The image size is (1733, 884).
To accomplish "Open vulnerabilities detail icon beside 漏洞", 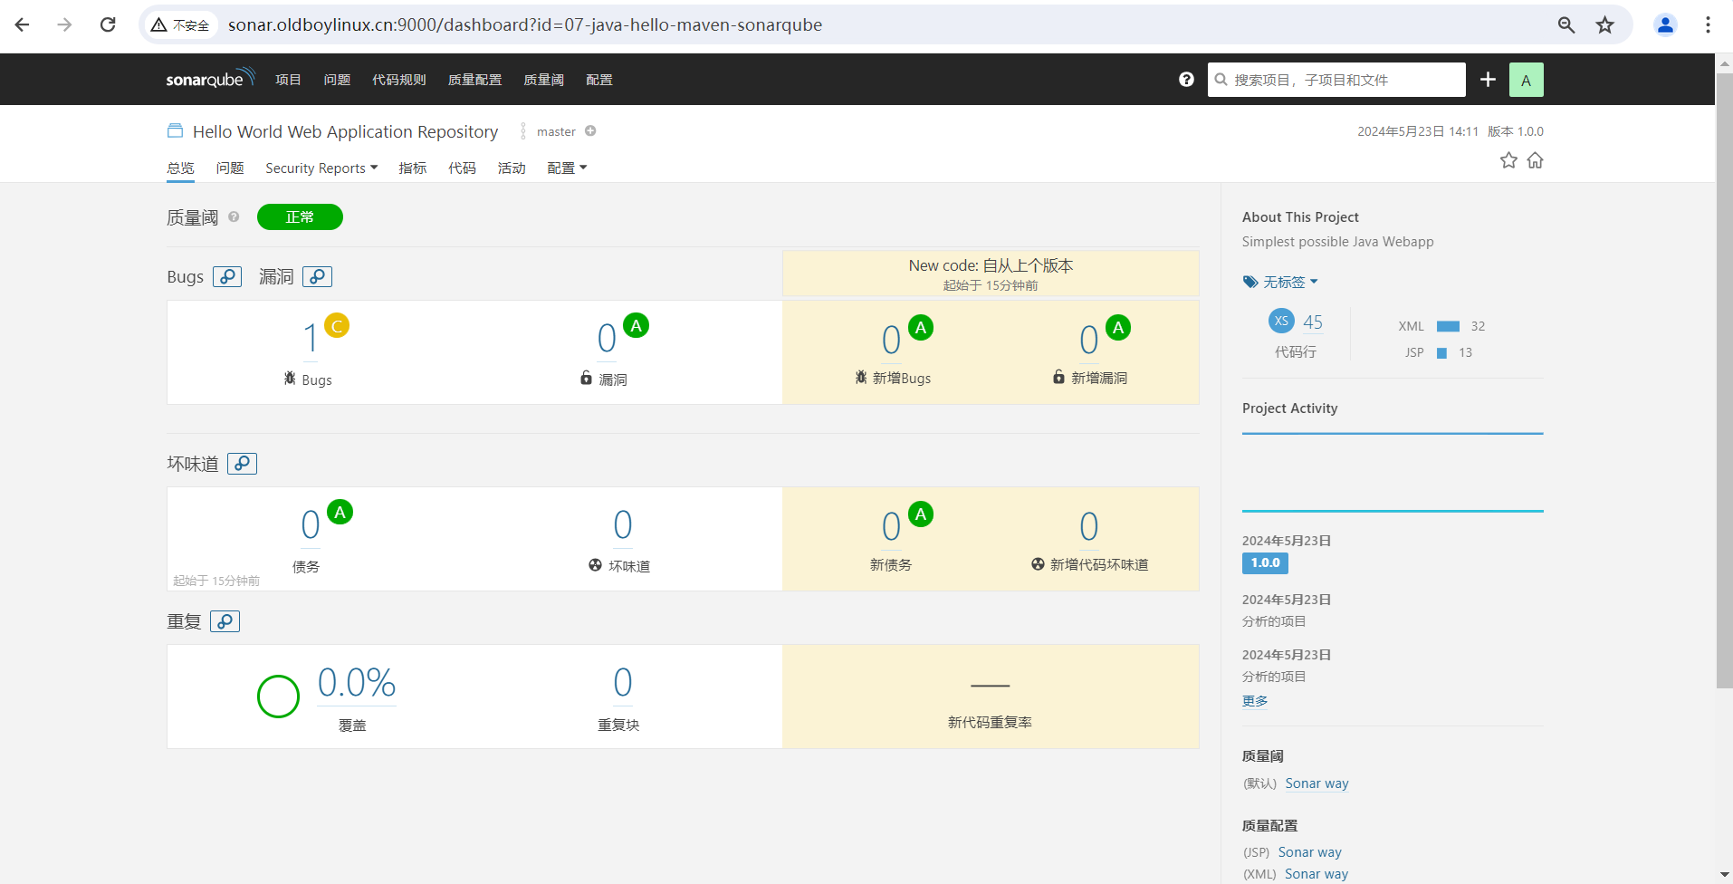I will click(317, 276).
